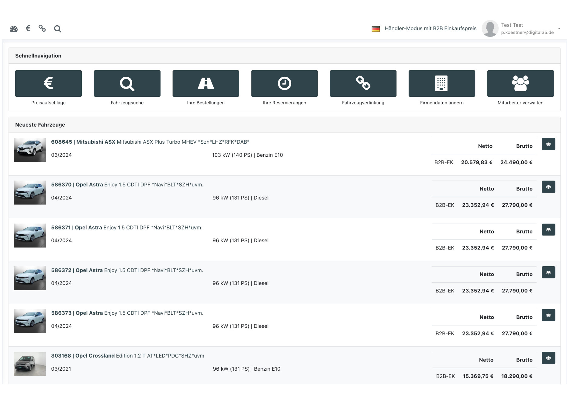Click eye button for Opel Crossland 303168

(x=548, y=358)
